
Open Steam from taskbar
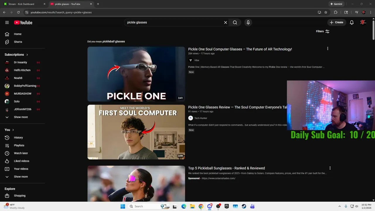point(244,206)
